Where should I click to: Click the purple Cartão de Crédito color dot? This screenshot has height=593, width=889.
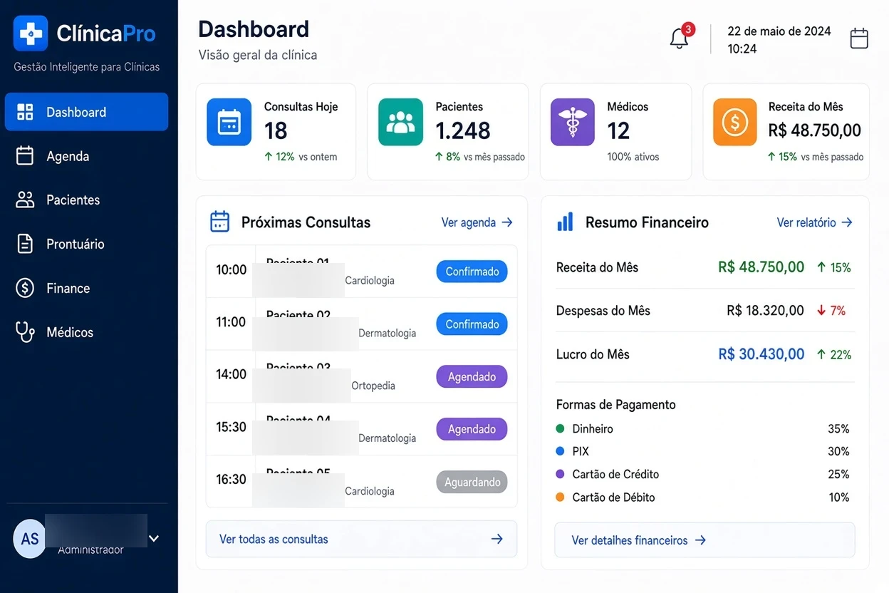coord(560,474)
